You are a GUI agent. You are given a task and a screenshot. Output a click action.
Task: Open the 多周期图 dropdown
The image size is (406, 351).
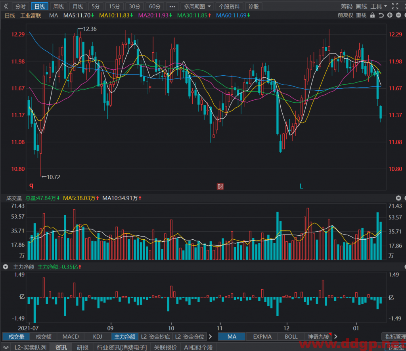coord(197,6)
